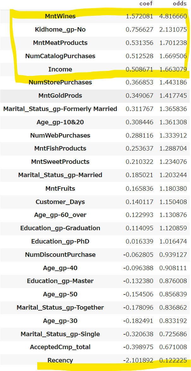Select the Kidhome_gp-No row label
Screen dimensions: 191x371
click(x=60, y=30)
